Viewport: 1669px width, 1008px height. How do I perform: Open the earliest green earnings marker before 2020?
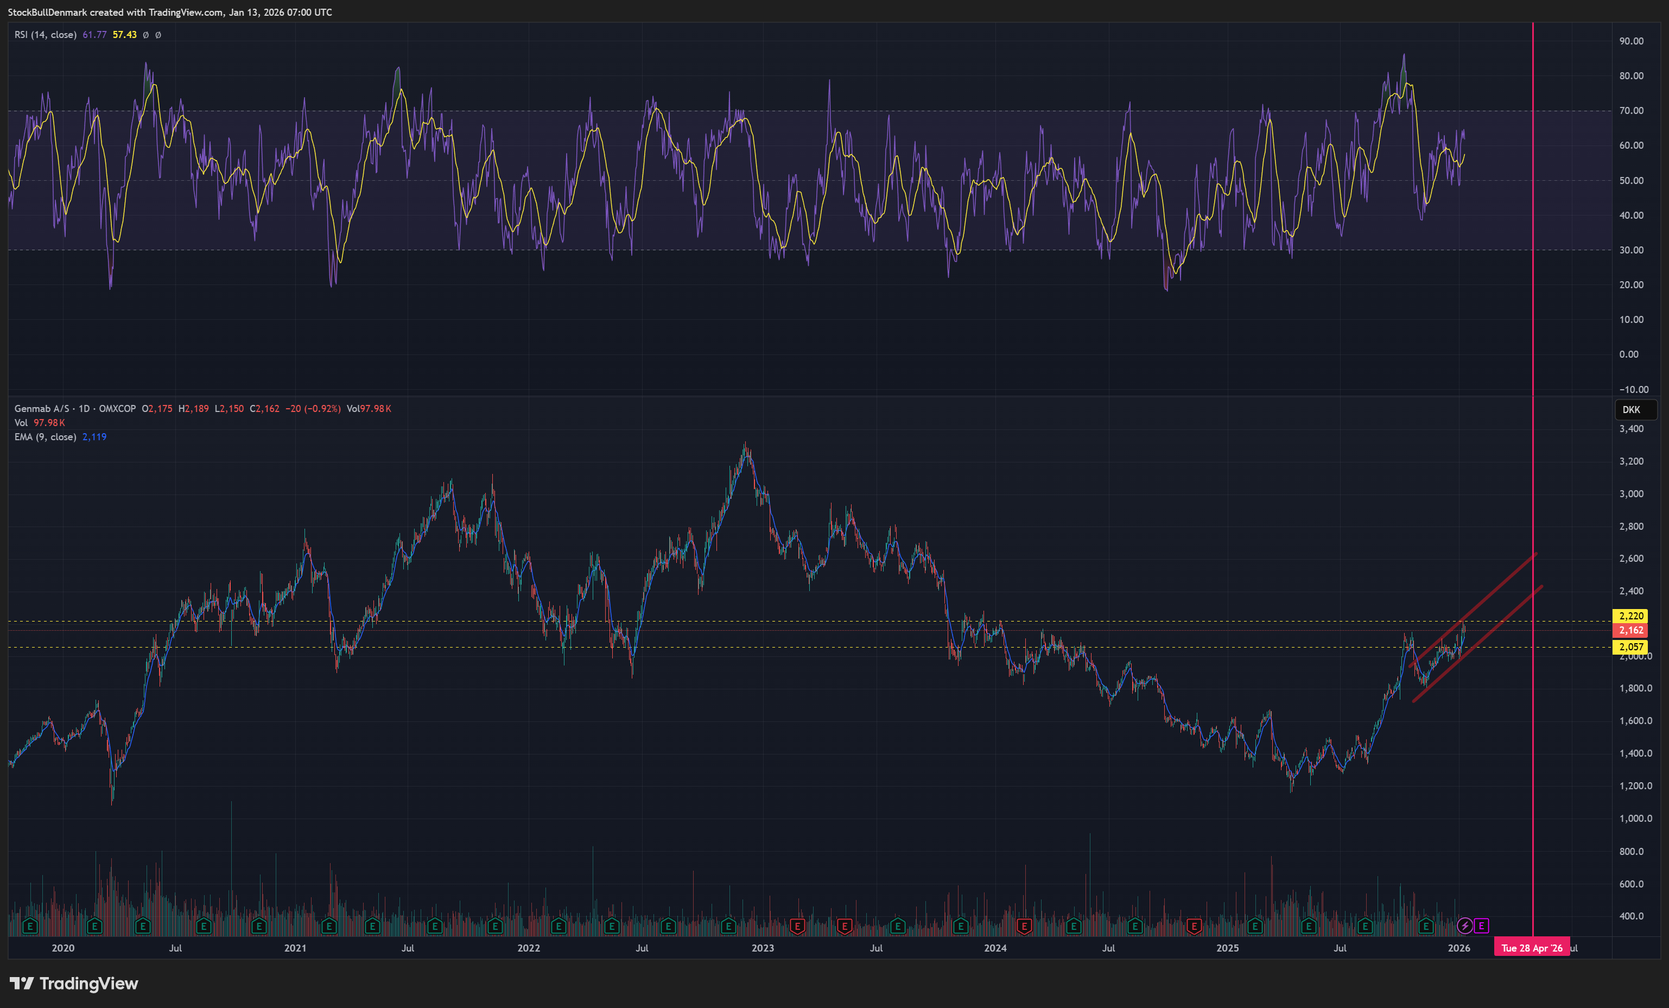tap(30, 925)
